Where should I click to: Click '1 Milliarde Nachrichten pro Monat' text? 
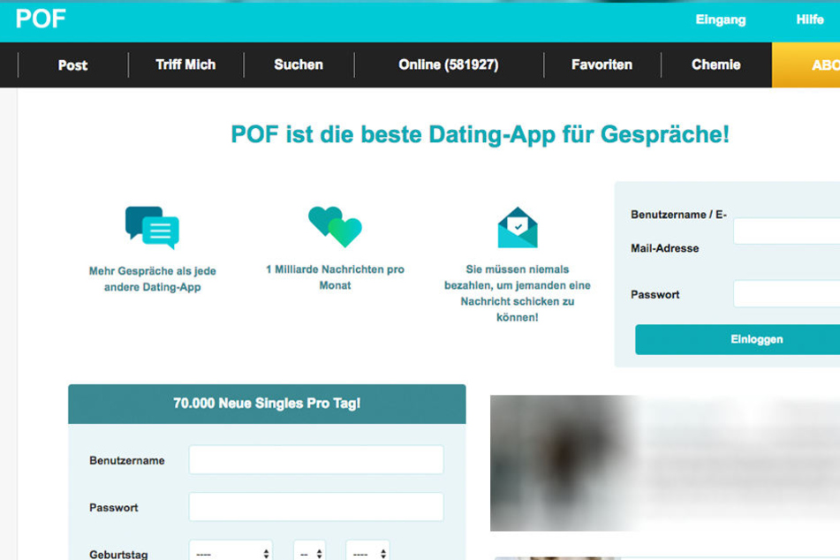(x=336, y=277)
